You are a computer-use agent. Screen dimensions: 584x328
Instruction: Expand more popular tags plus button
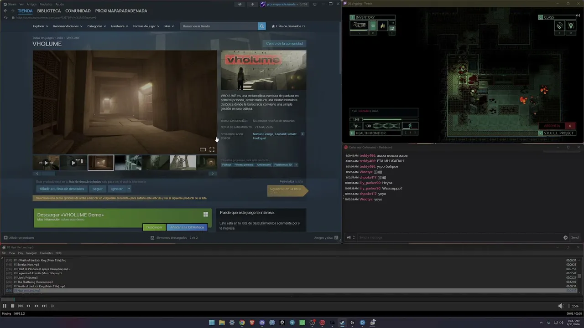[296, 164]
